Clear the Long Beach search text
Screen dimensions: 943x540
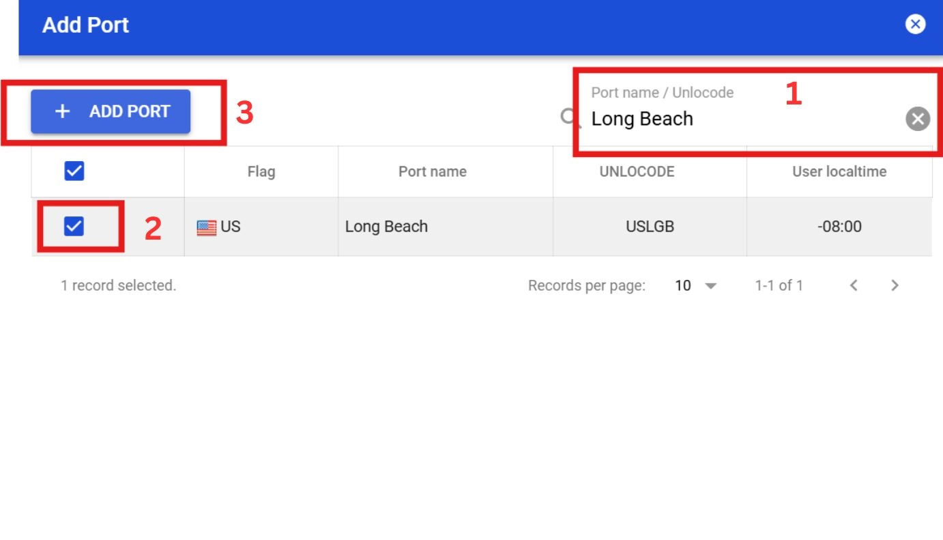point(918,119)
